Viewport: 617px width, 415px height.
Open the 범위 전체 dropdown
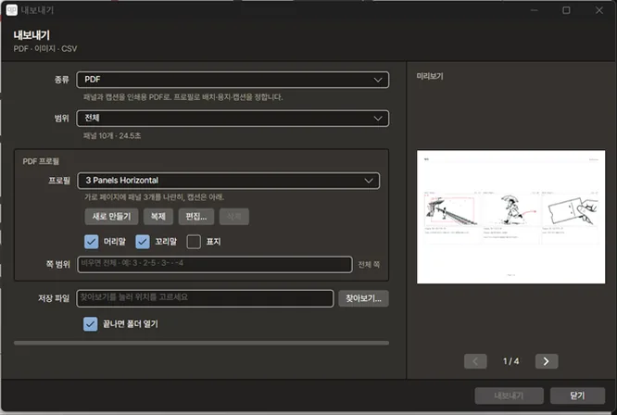coord(233,119)
